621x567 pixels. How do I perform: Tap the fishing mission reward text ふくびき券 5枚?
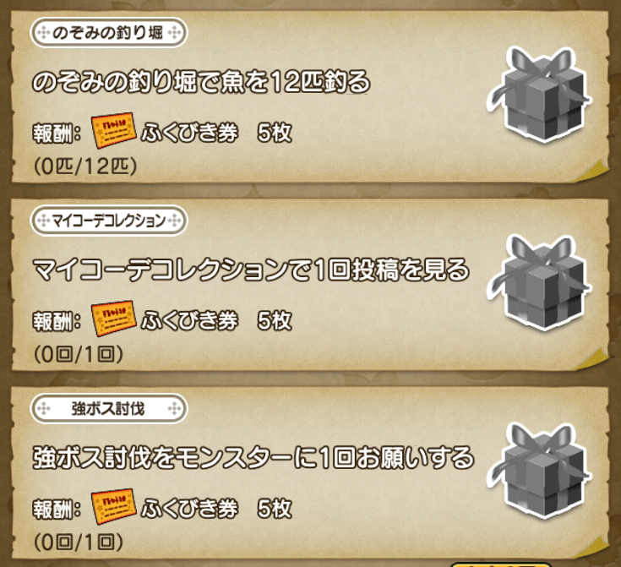point(216,133)
